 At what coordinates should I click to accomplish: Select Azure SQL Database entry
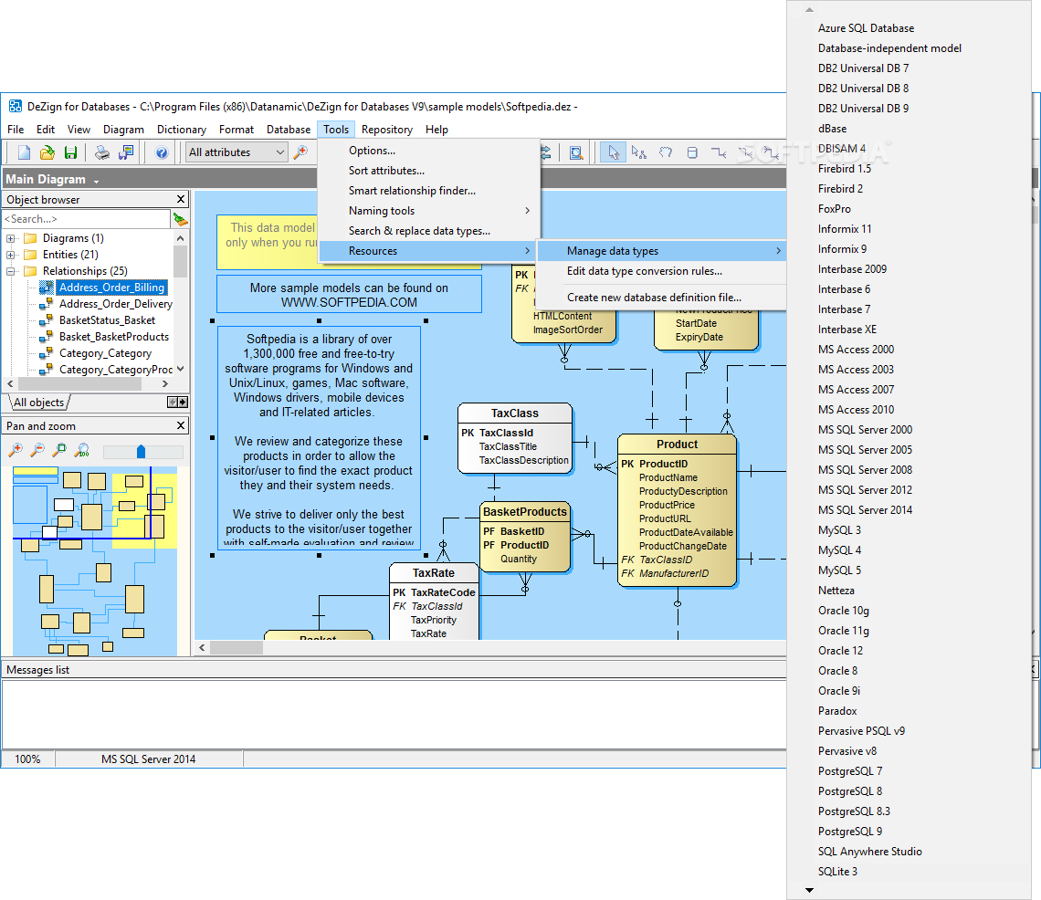pos(866,28)
